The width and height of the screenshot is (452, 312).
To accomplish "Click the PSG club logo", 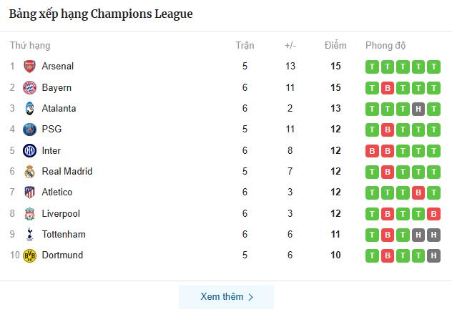I will coord(29,130).
